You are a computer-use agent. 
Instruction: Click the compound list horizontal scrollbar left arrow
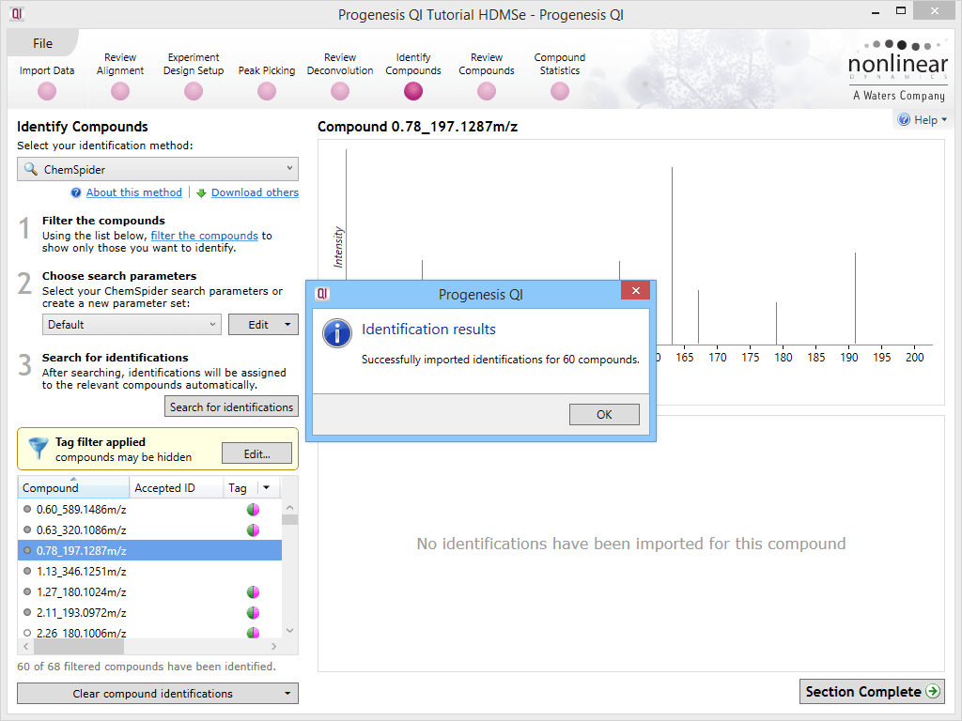point(25,646)
